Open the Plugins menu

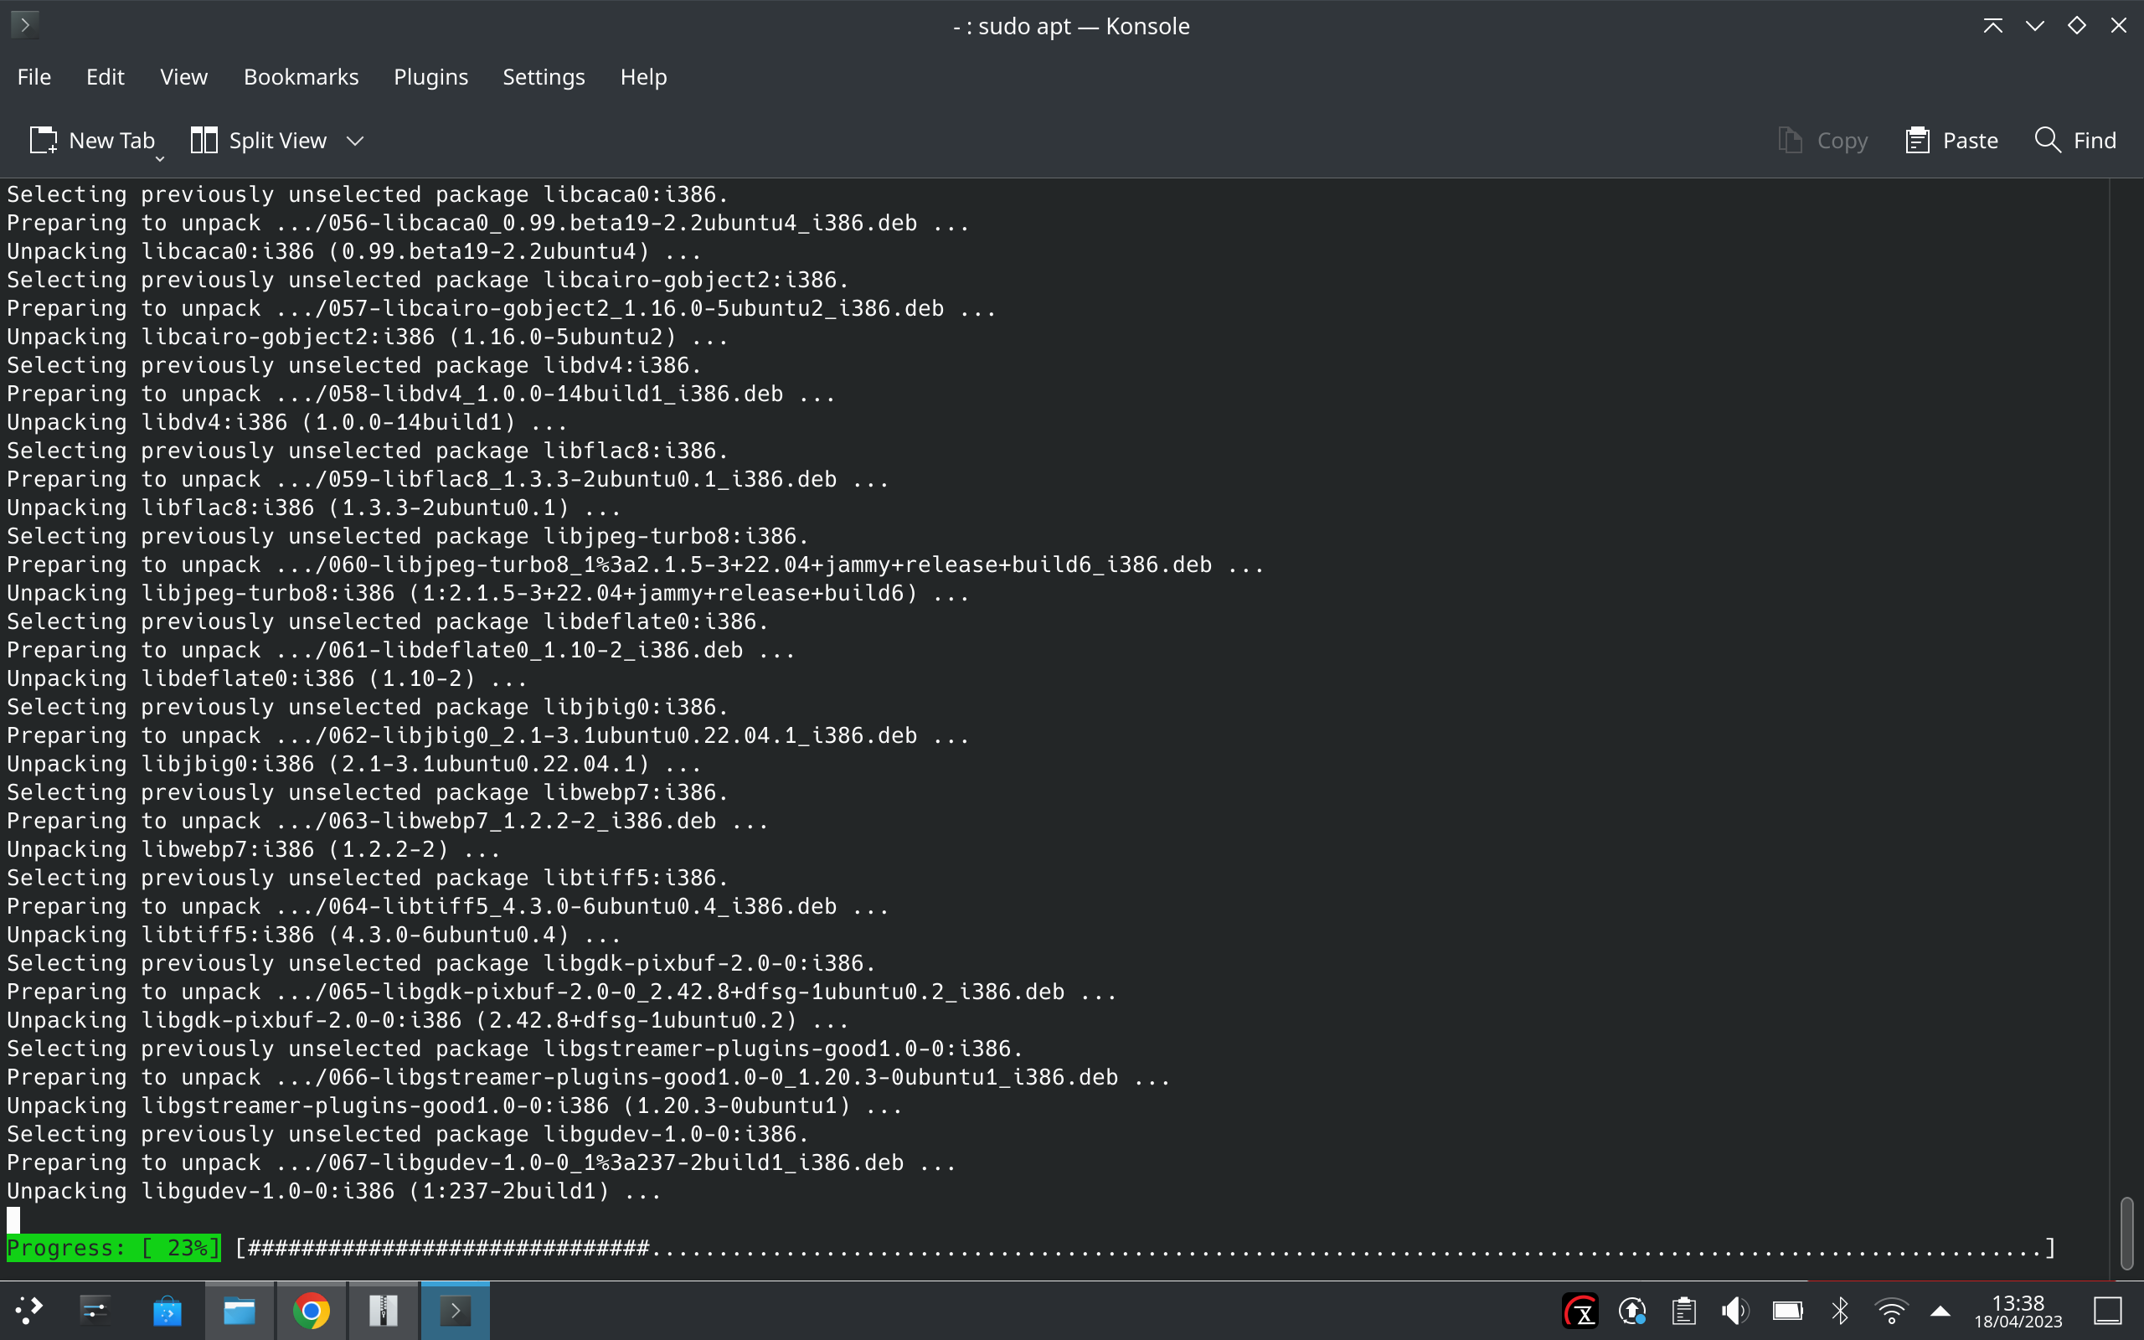[x=430, y=77]
